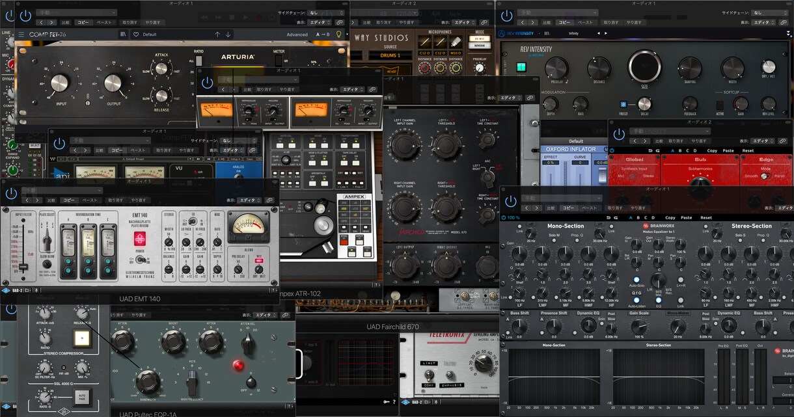Go to next preset using Comp FET-76 down arrow
Screen dimensions: 794x417
[x=228, y=34]
